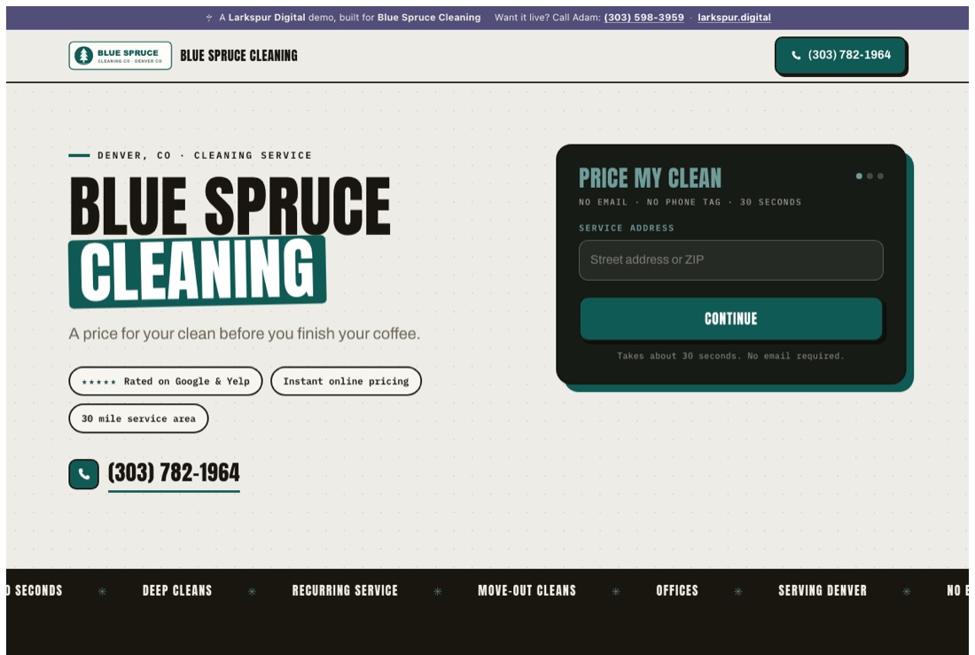
Task: Click RECURRING SERVICE in the ticker
Action: point(345,591)
